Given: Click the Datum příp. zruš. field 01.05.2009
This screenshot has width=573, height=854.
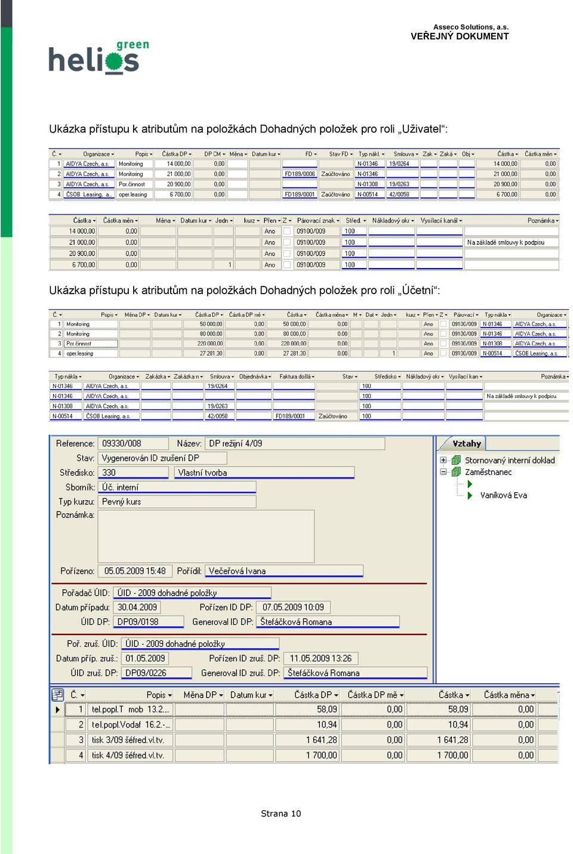Looking at the screenshot, I should [145, 658].
